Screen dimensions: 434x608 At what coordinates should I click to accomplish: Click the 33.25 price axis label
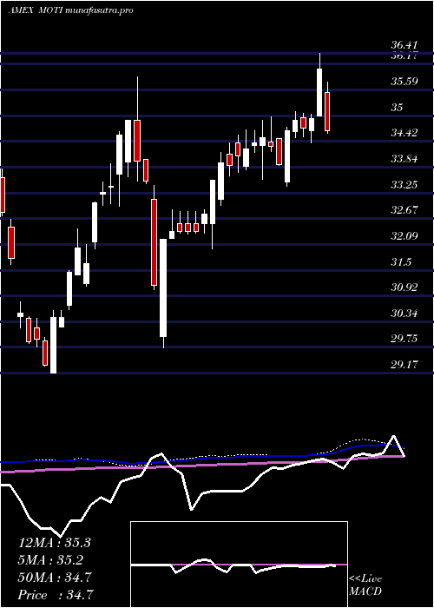pos(404,184)
